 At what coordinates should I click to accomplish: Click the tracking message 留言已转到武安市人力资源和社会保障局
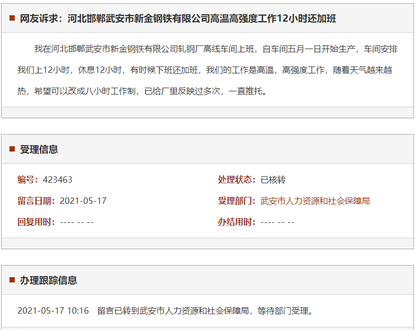coord(173,310)
